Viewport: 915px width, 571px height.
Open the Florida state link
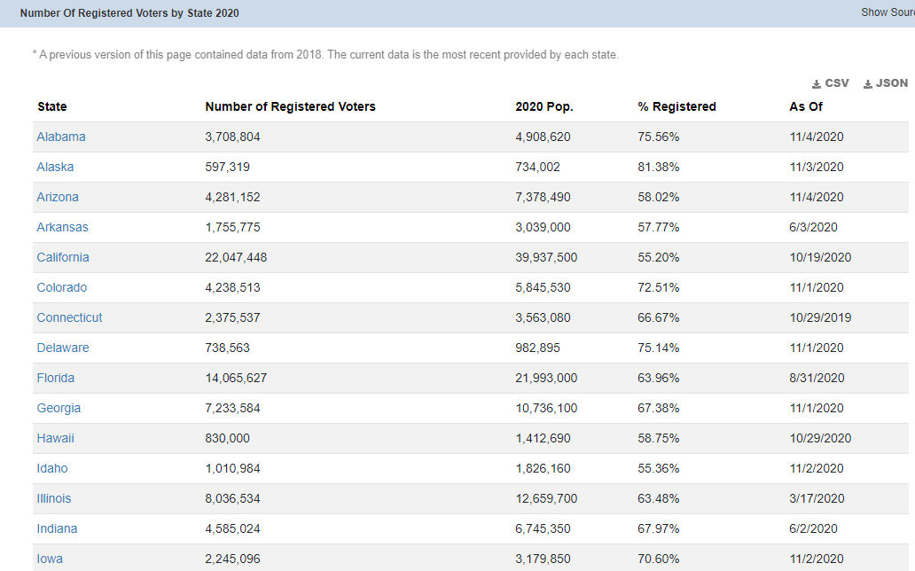click(56, 379)
